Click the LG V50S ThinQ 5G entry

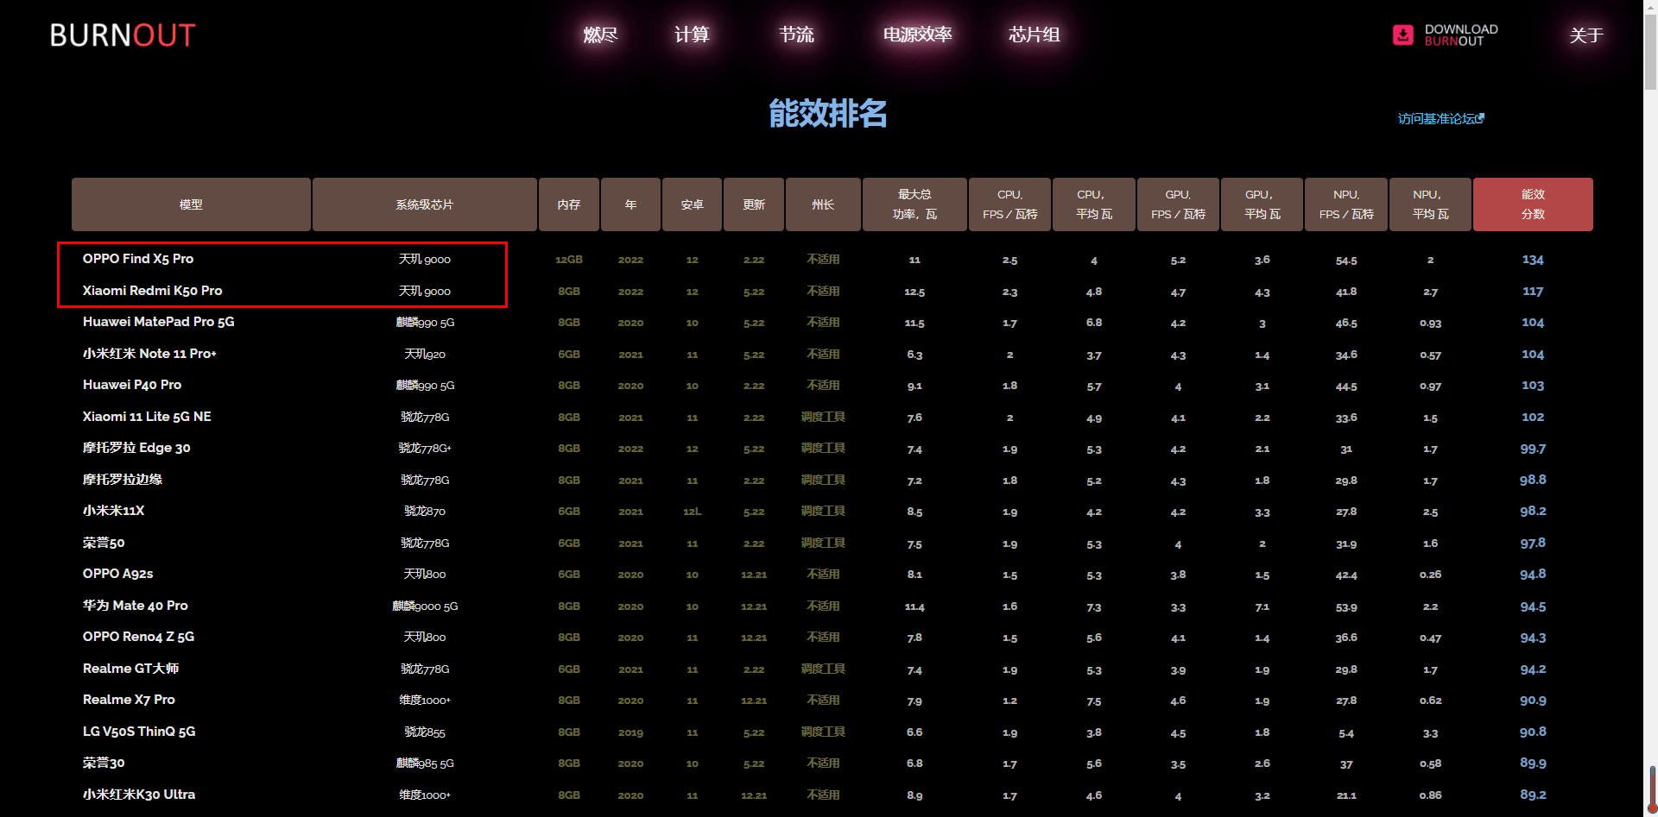click(139, 732)
